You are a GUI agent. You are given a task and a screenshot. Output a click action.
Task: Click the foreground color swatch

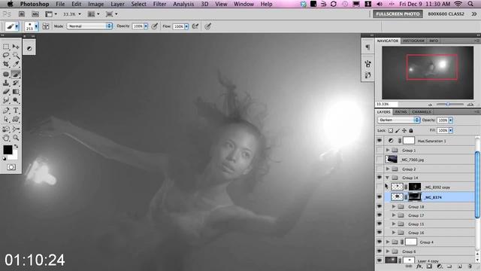(8, 150)
